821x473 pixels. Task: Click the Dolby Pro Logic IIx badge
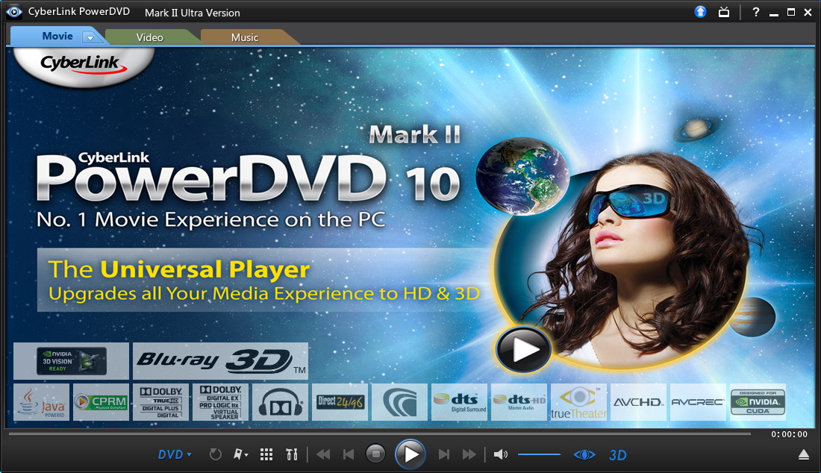[220, 402]
